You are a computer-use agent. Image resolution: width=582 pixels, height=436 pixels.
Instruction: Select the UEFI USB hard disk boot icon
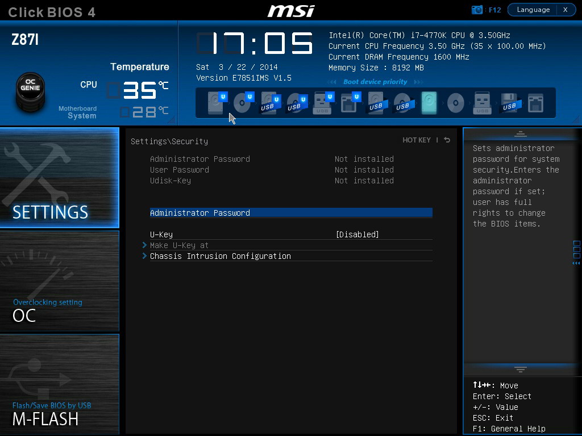(x=271, y=103)
